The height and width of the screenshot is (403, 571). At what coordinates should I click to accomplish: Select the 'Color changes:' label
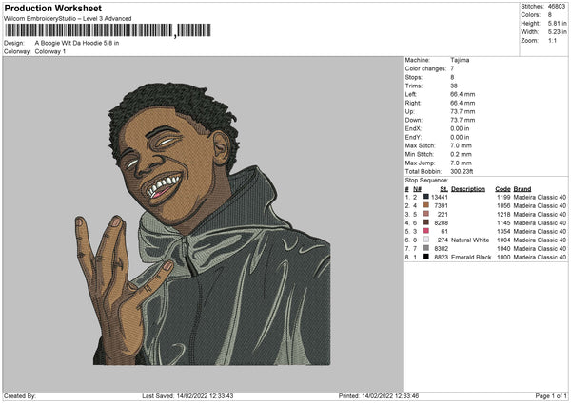pyautogui.click(x=425, y=68)
